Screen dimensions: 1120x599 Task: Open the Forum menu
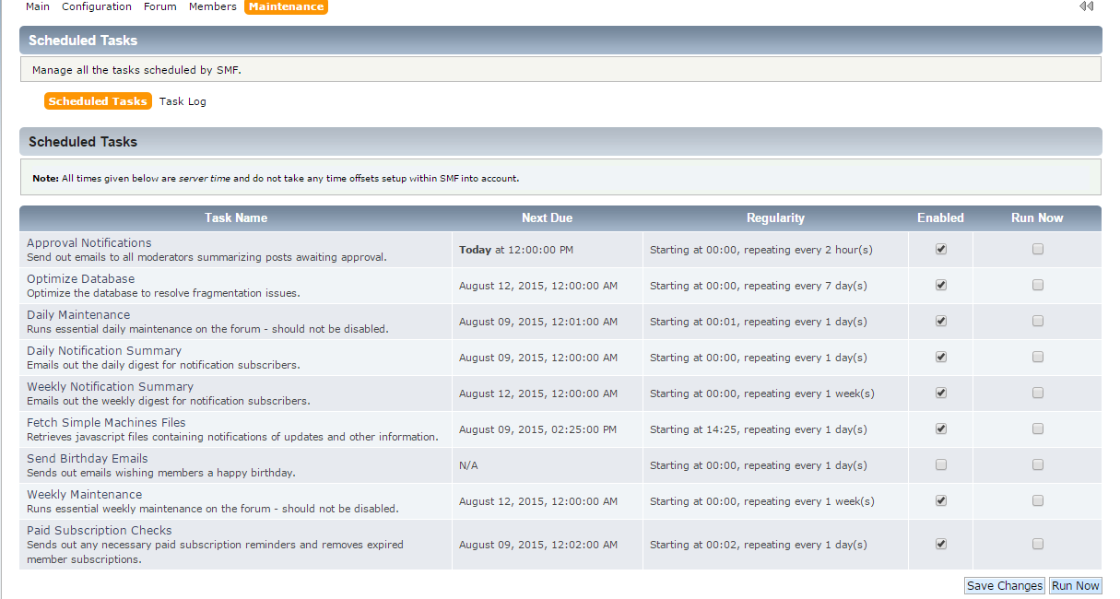click(160, 6)
